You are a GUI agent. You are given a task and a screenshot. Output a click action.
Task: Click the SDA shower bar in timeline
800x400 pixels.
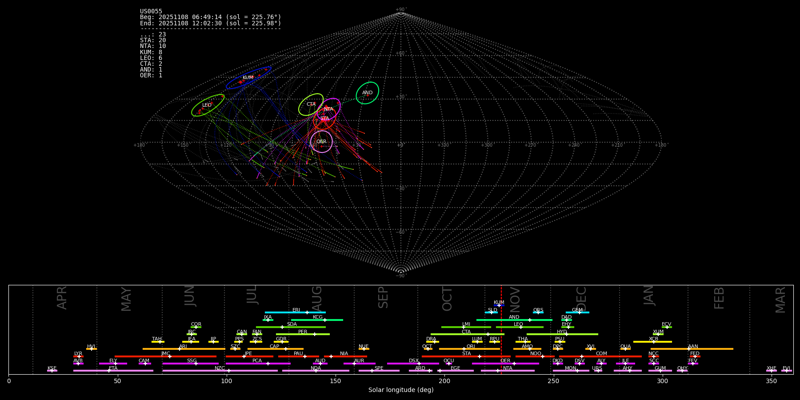(x=291, y=327)
